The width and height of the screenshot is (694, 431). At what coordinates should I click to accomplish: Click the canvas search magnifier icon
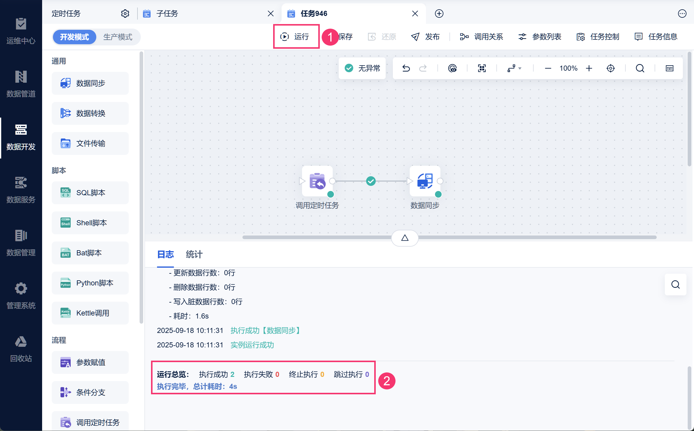tap(640, 68)
